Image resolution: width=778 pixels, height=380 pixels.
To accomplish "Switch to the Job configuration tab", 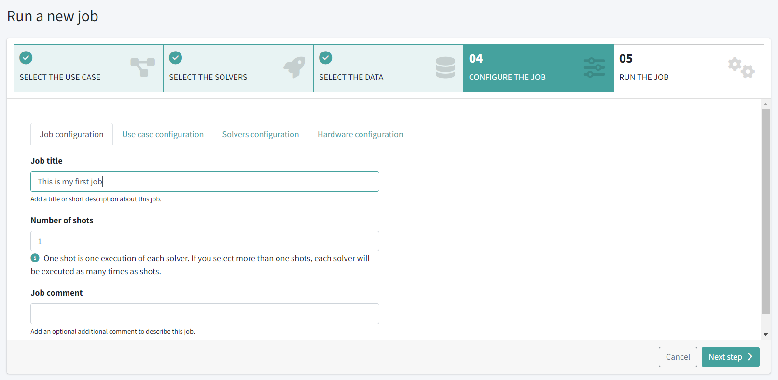I will click(72, 134).
